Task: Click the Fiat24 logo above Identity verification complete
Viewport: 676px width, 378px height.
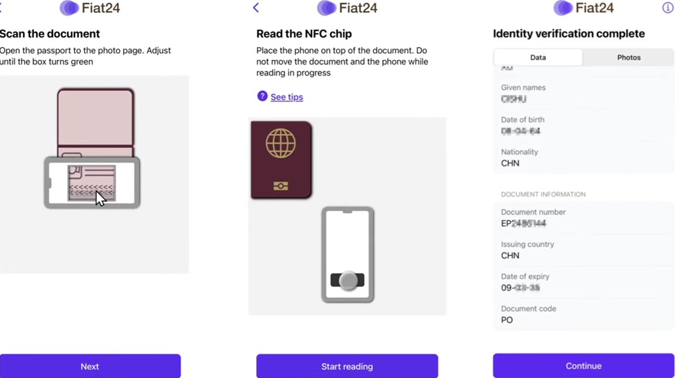Action: coord(583,8)
